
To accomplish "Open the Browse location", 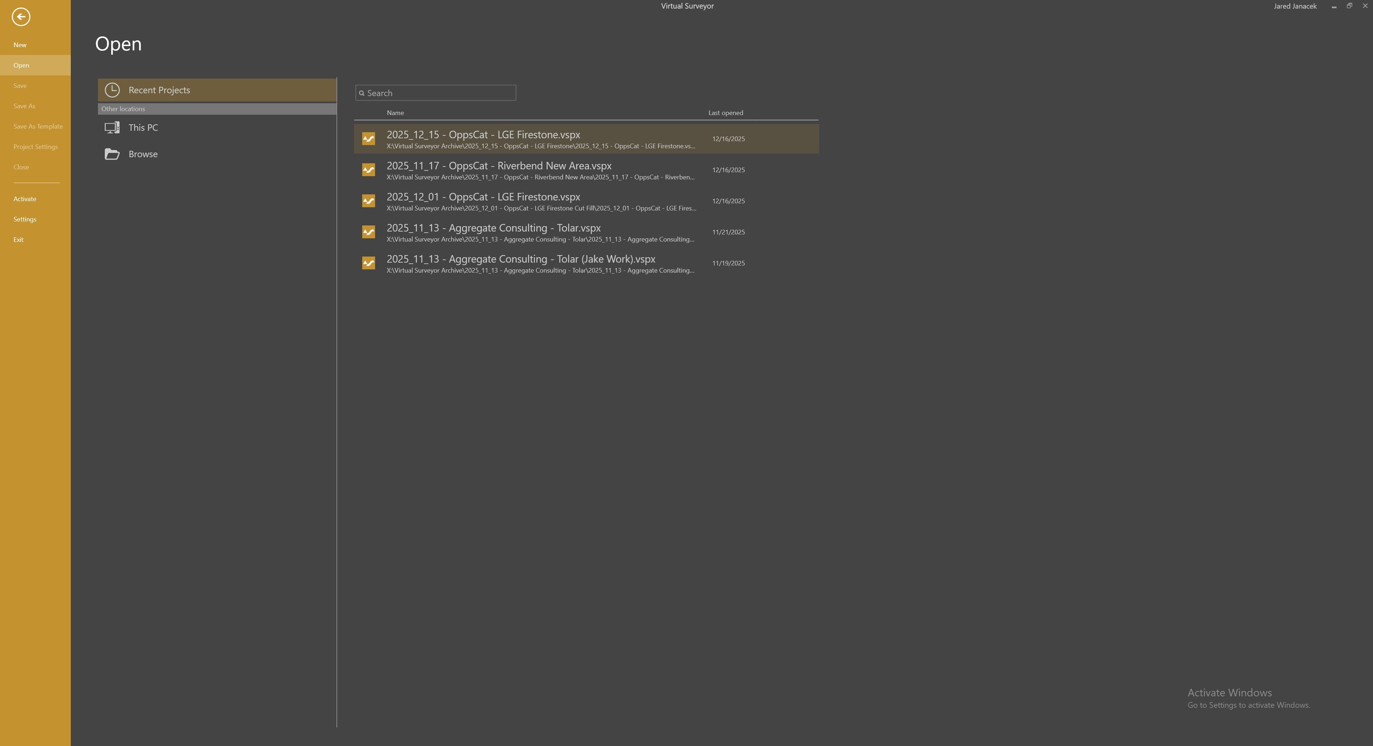I will 217,154.
